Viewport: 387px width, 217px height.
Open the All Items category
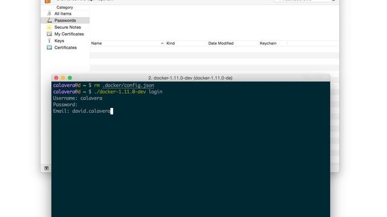point(63,13)
